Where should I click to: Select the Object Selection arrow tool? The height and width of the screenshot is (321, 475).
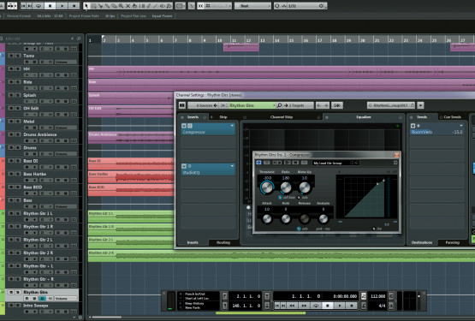86,6
